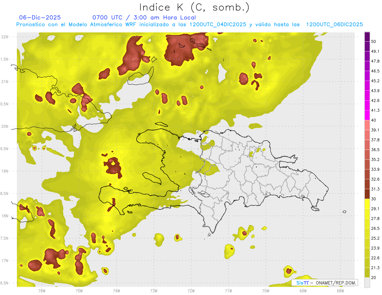Click the '21N' latitude axis label
This screenshot has height=295, width=382.
(x=5, y=82)
